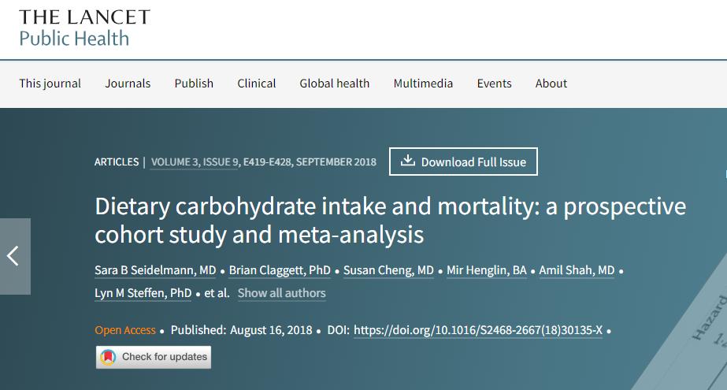This screenshot has width=727, height=390.
Task: Open the Events menu
Action: pyautogui.click(x=494, y=84)
